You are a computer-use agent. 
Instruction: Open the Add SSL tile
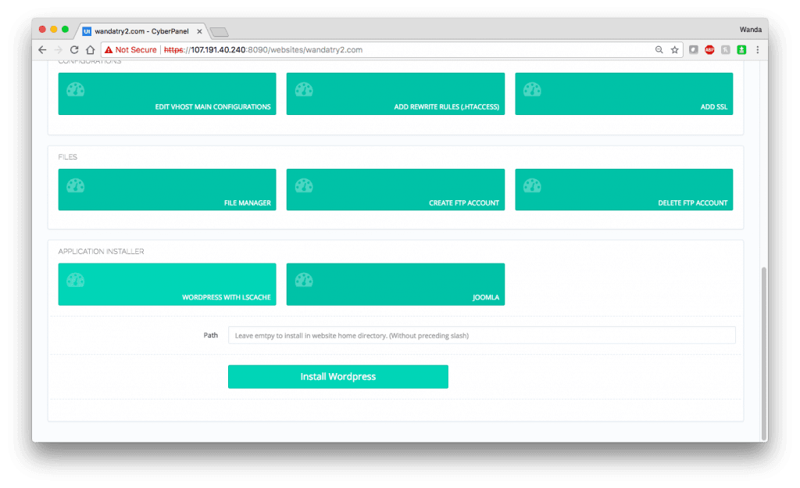coord(624,94)
